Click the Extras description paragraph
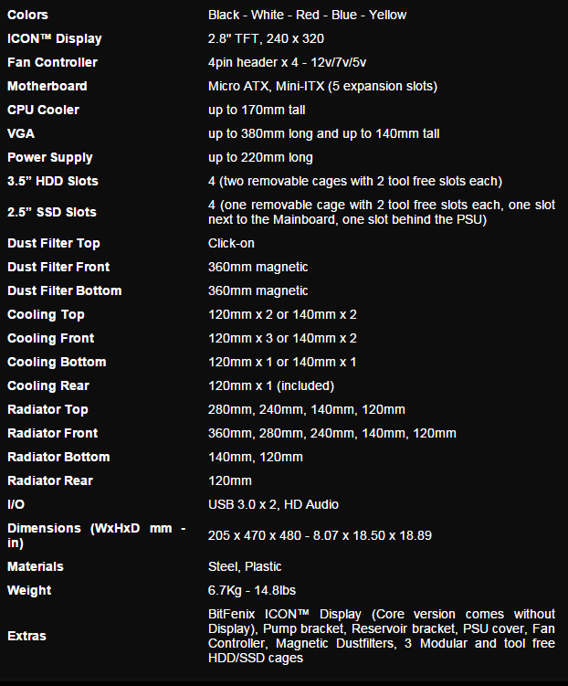 pos(382,636)
